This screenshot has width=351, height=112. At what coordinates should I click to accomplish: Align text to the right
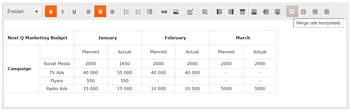(x=112, y=12)
